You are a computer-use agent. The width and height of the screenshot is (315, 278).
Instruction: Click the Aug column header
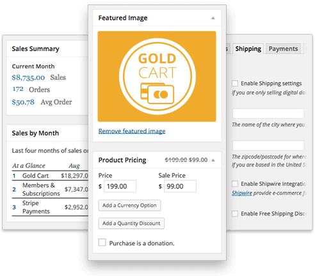74,166
